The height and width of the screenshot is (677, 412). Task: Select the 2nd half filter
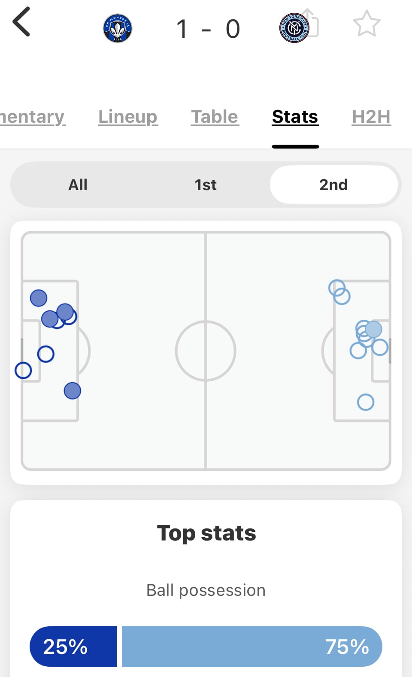click(333, 185)
